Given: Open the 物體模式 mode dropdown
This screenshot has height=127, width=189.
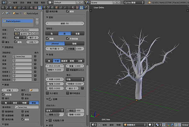Looking at the screenshot, I should (135, 125).
